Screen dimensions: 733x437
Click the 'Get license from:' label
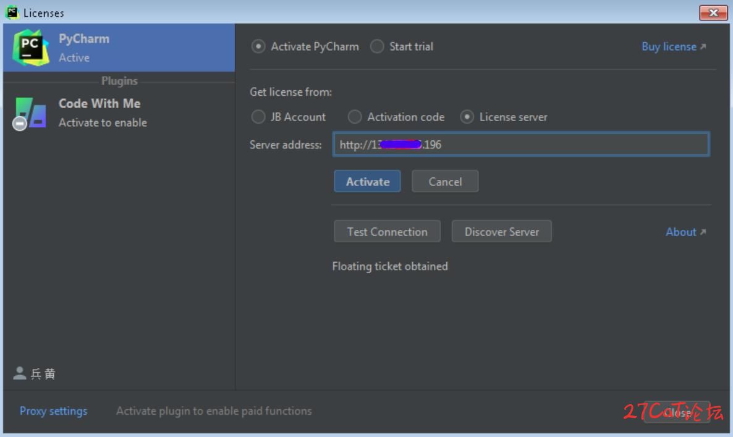(x=290, y=91)
